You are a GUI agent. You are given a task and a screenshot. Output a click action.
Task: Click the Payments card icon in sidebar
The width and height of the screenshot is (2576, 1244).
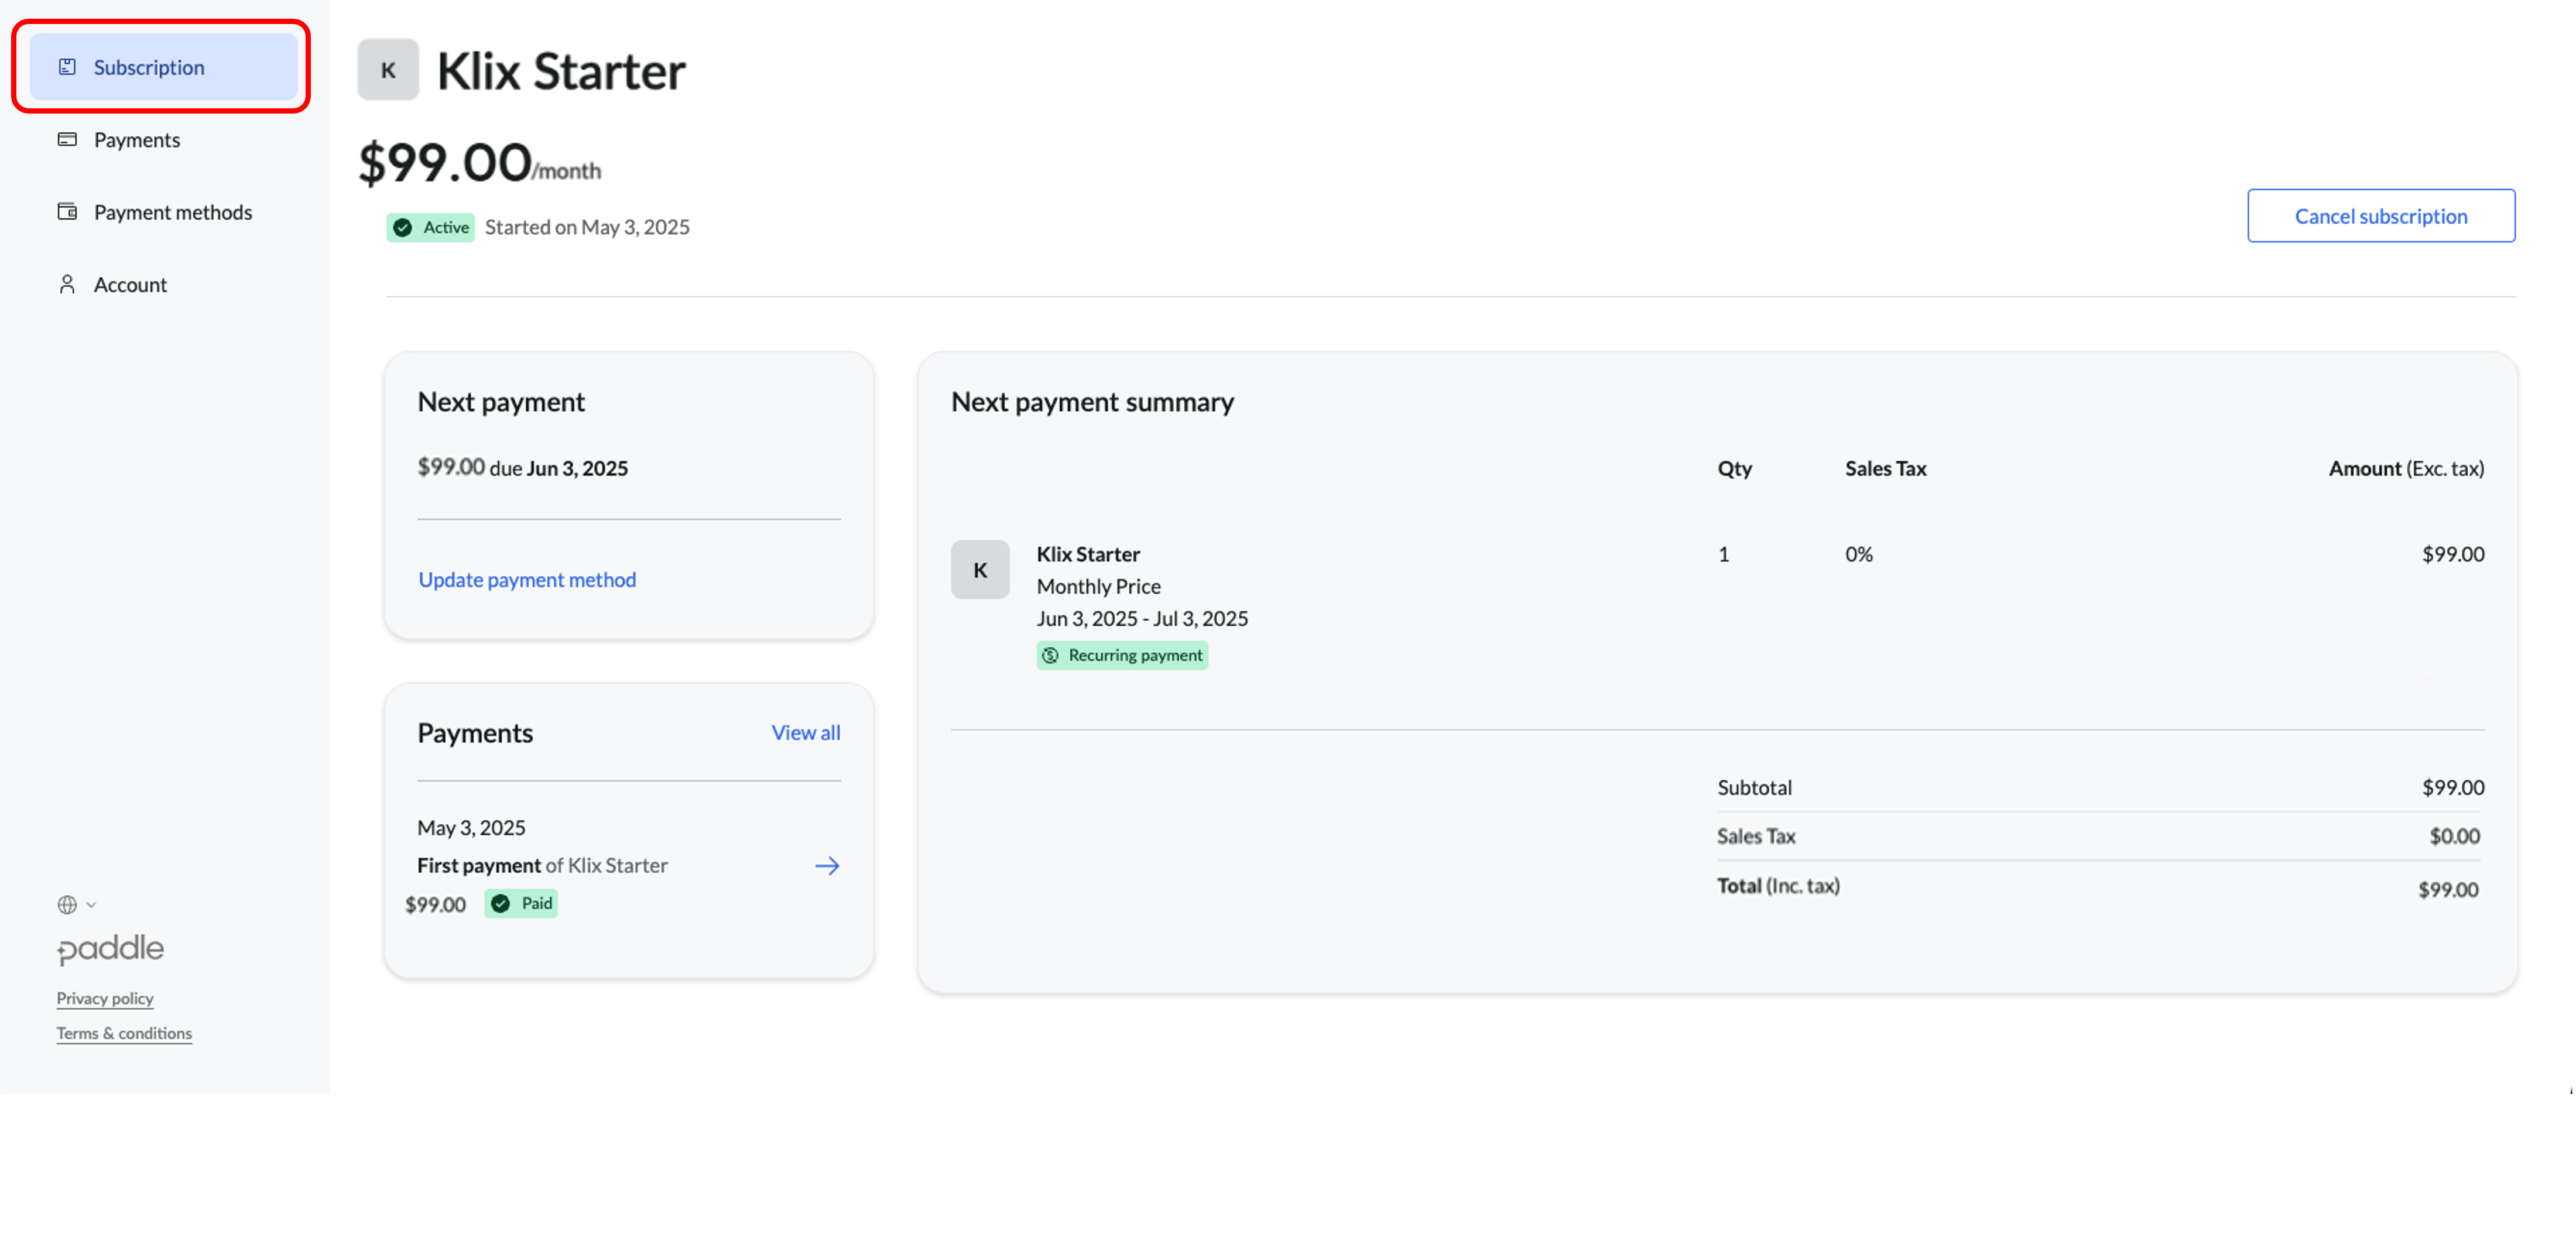[67, 140]
